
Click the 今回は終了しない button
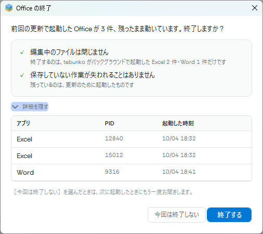(x=177, y=215)
